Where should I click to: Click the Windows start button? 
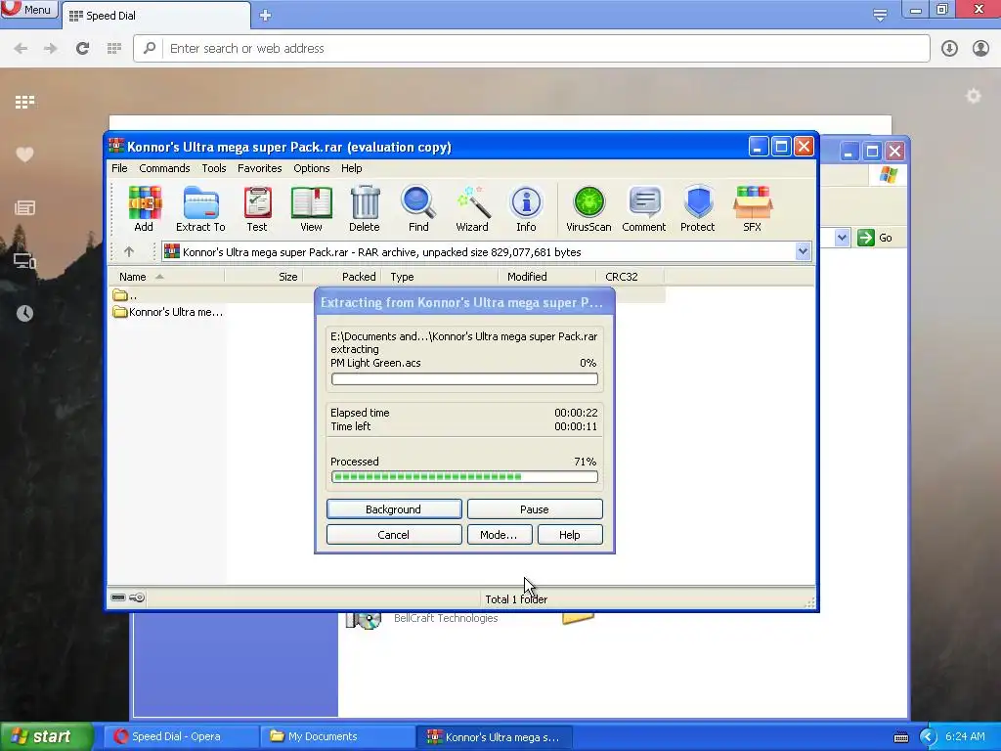point(46,736)
